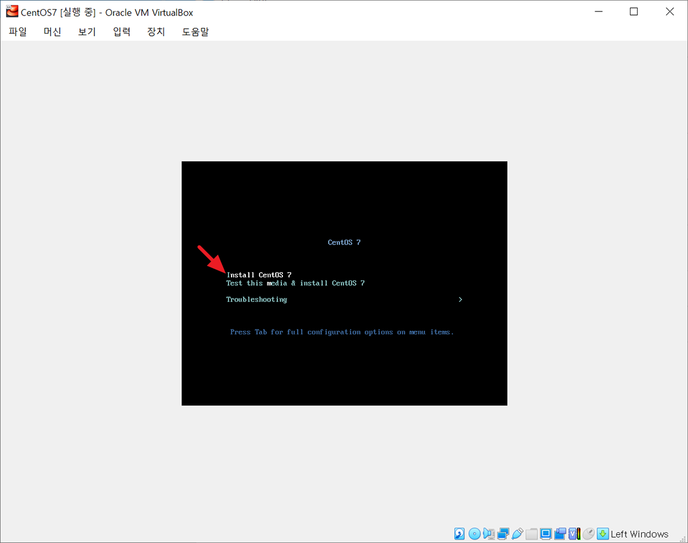
Task: Select 'Test this media & install CentOS 7'
Action: (x=296, y=283)
